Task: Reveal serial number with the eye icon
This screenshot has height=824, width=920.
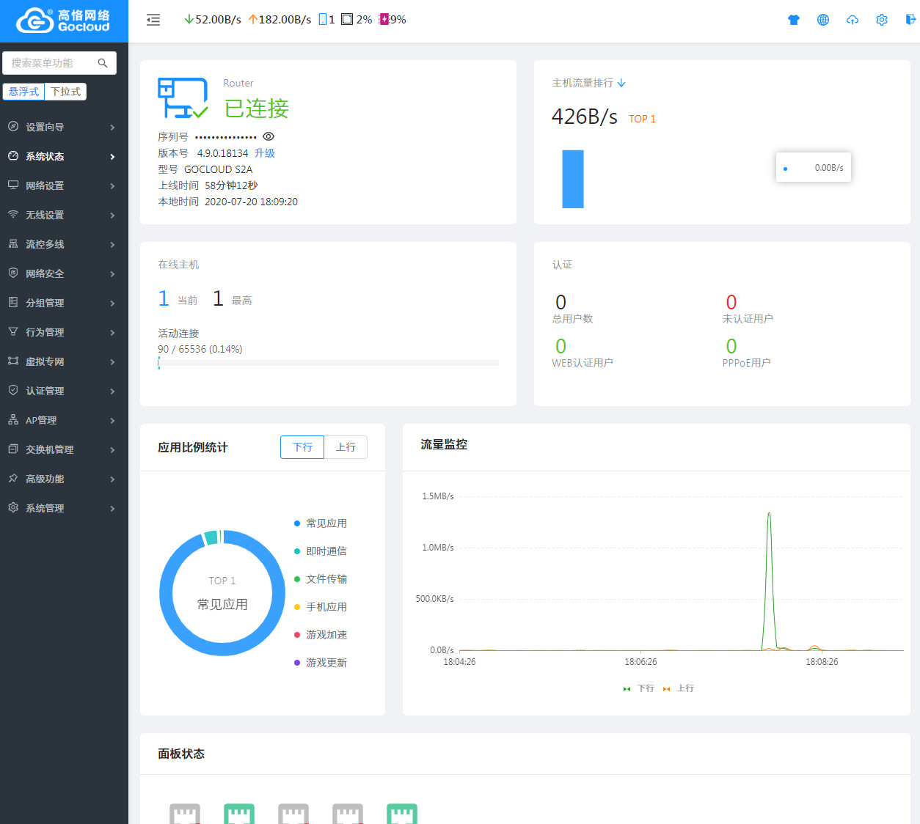Action: click(269, 136)
